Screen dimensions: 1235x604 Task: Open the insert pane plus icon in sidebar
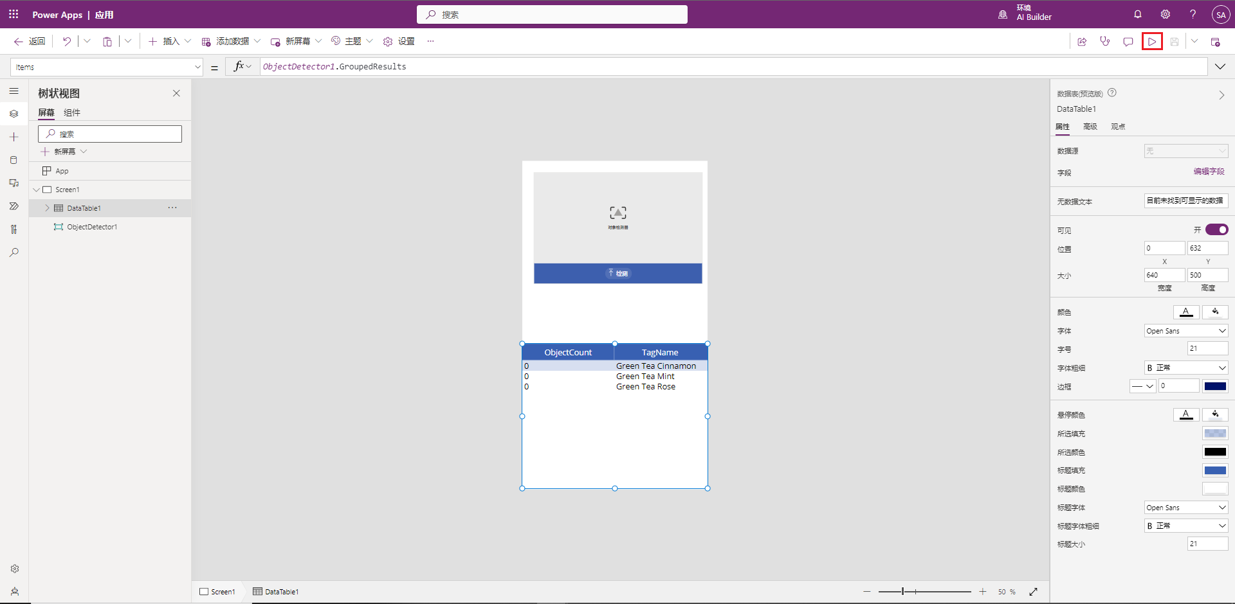(x=14, y=137)
